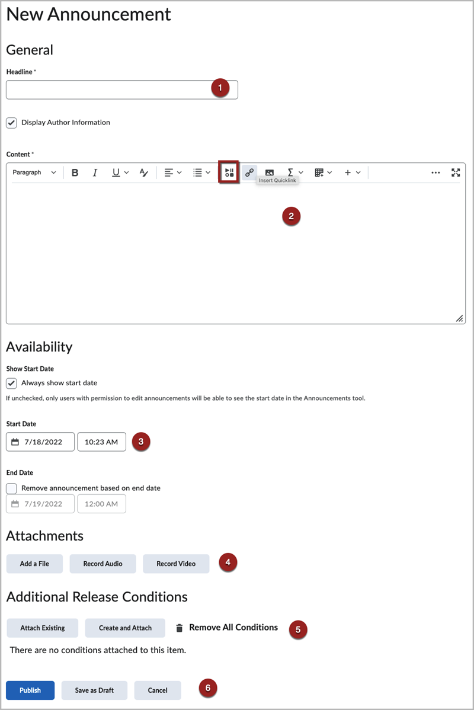Click Save as Draft

pos(94,690)
